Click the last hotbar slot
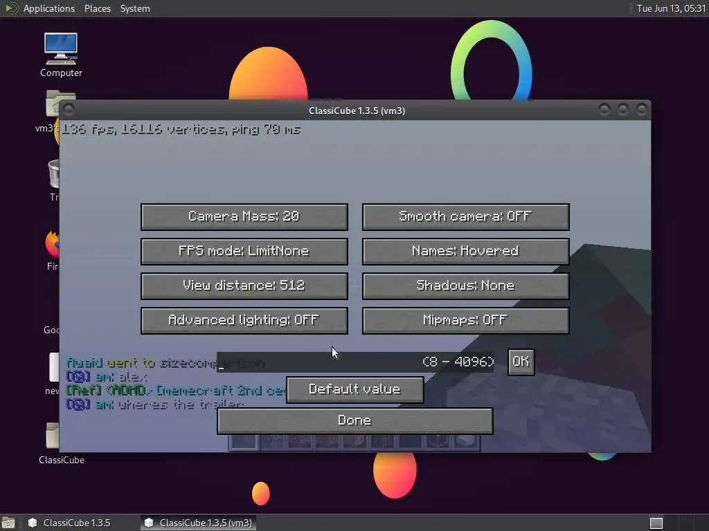The image size is (709, 531). point(466,442)
